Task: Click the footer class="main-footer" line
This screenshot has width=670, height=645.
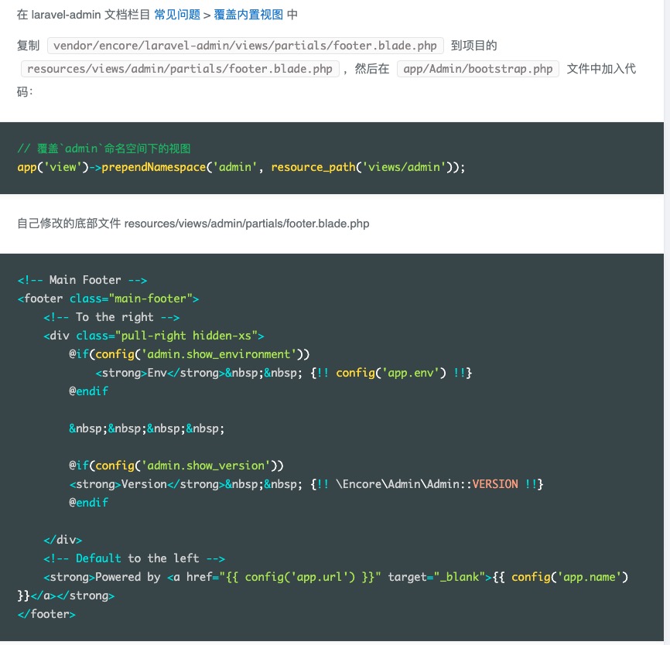Action: (x=108, y=299)
